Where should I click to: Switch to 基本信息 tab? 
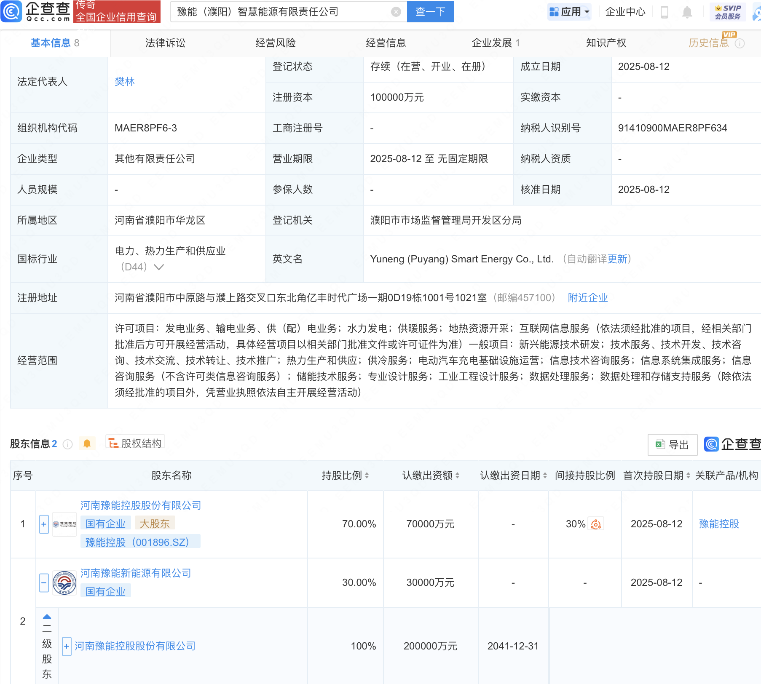55,43
